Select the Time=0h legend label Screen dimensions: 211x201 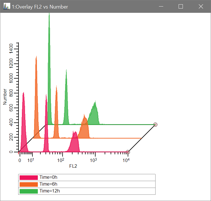point(48,177)
